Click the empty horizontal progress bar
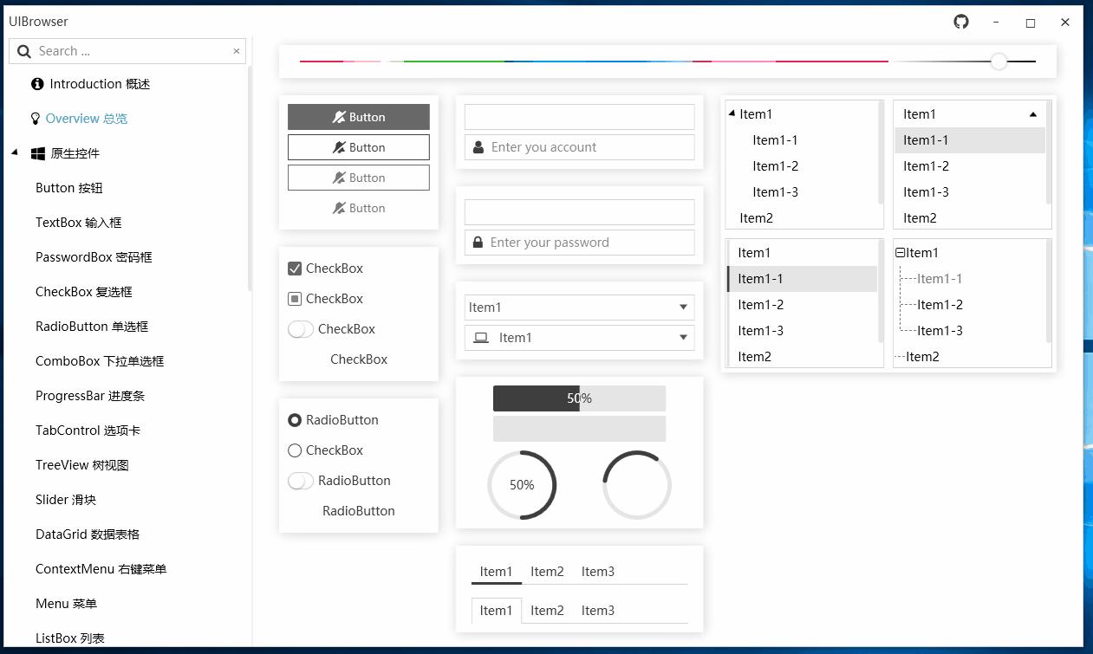1093x654 pixels. [580, 429]
